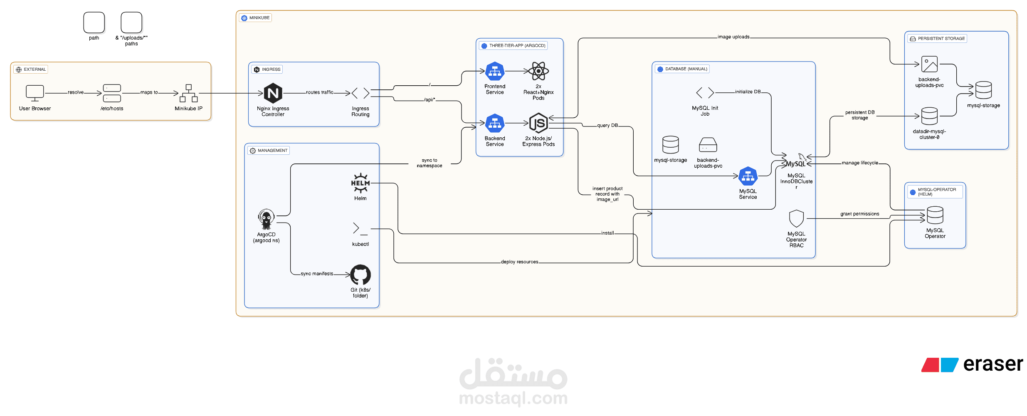Select the Frontend Service Kubernetes icon

click(495, 72)
